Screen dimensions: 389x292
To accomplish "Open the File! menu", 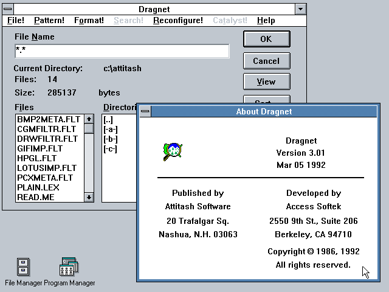I will click(x=16, y=21).
